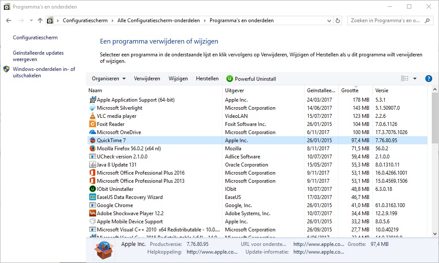Select the VLC media player row name
Screen dimensions: 439x263
(117, 116)
